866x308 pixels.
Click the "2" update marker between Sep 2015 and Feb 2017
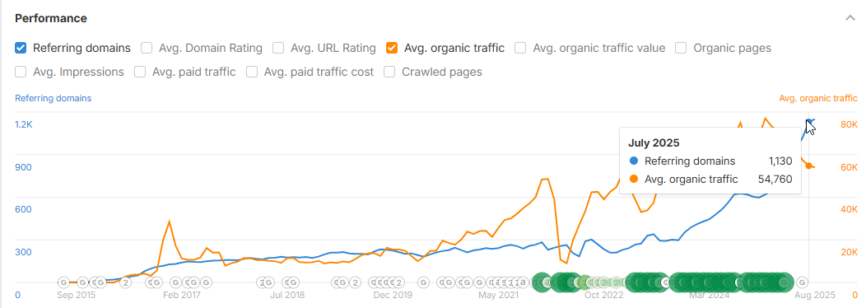coord(126,282)
